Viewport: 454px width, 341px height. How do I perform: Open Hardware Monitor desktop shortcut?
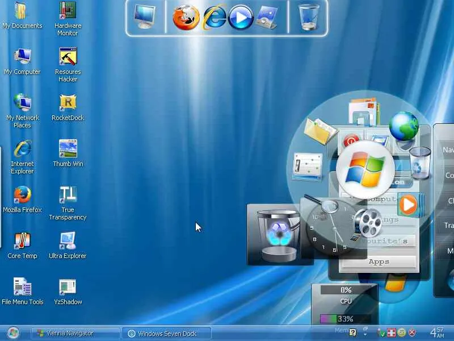68,19
